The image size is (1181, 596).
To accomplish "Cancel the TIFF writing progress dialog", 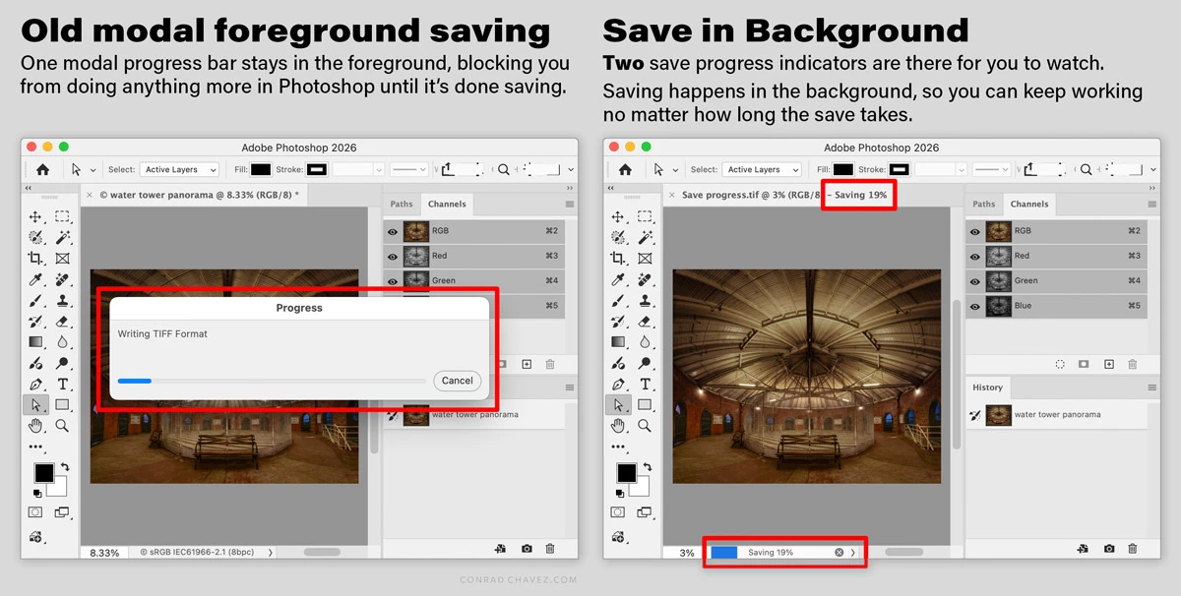I will [x=458, y=381].
